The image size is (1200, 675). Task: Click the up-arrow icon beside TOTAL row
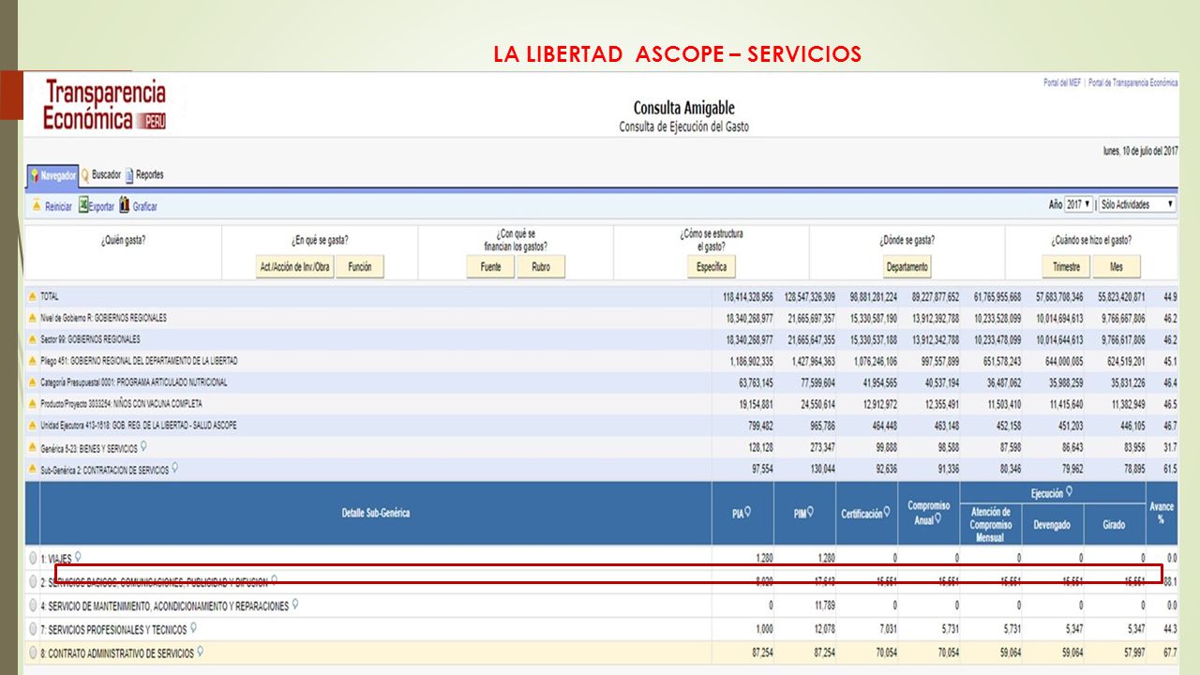(33, 296)
